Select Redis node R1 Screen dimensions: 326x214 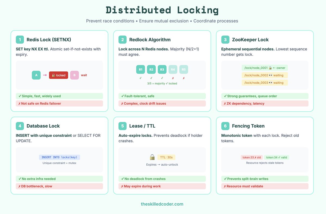pyautogui.click(x=140, y=70)
